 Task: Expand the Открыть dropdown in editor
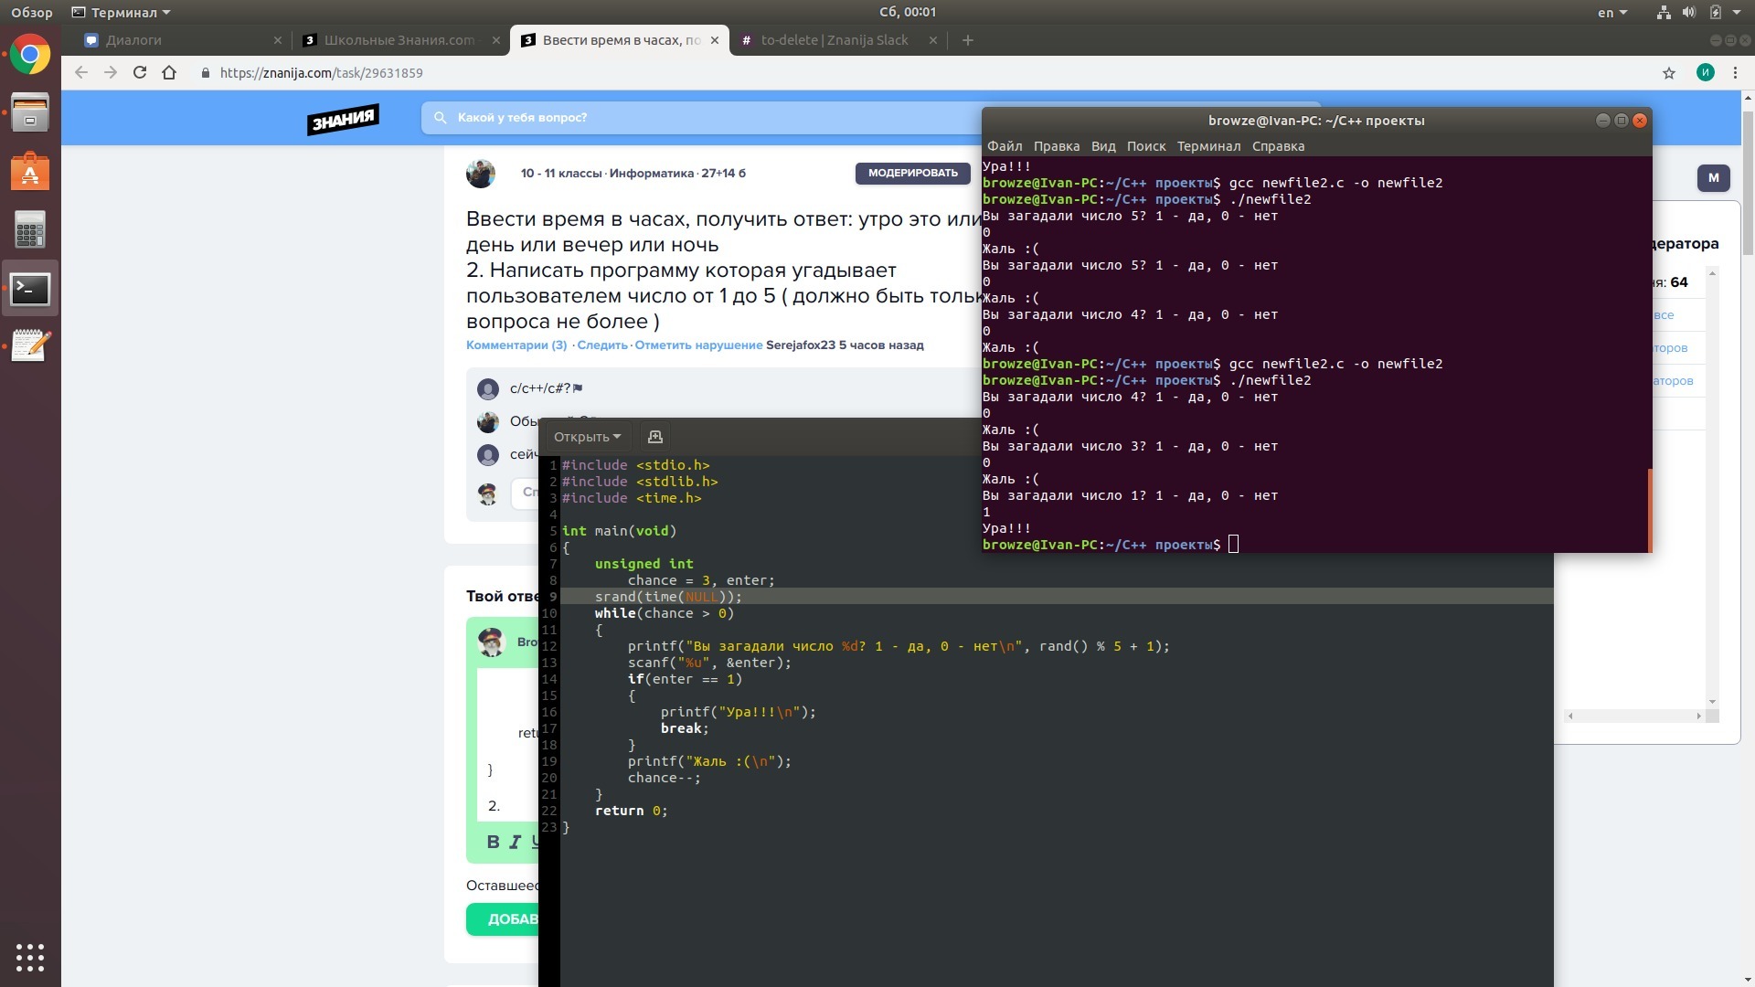click(587, 437)
